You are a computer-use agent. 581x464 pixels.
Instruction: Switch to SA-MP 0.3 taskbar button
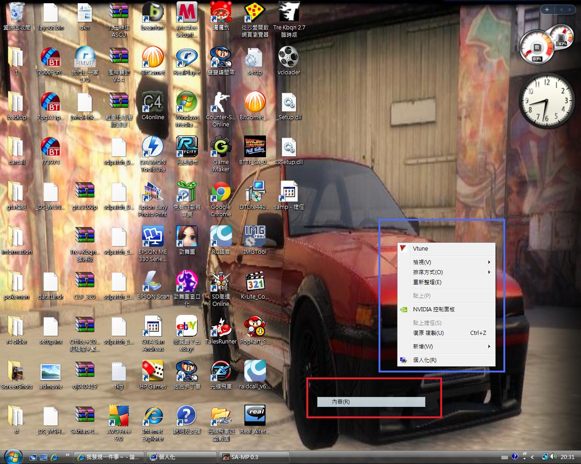point(254,457)
